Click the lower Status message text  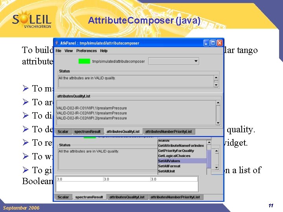[x=88, y=151]
